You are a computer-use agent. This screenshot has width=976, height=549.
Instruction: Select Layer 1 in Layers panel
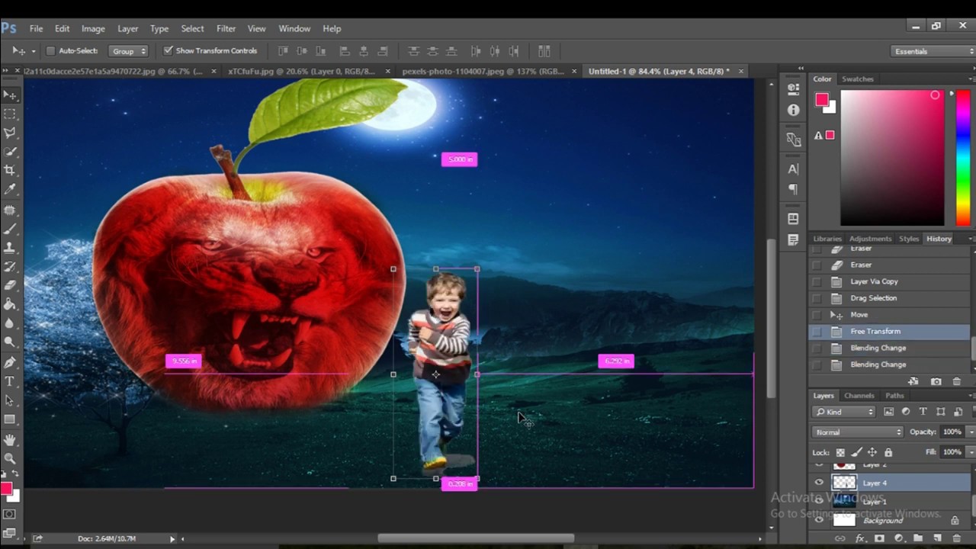click(889, 501)
